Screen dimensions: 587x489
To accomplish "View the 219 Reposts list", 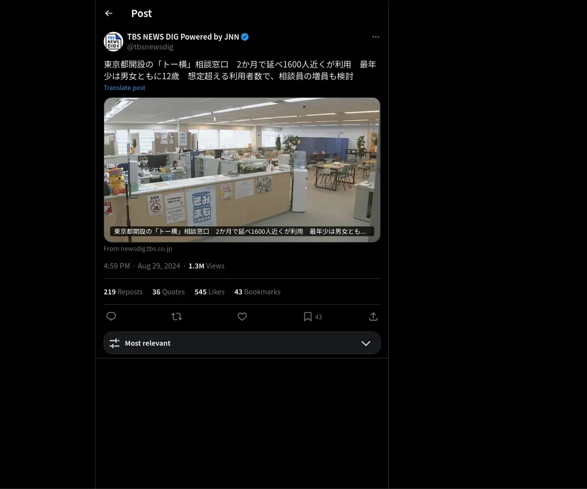I will coord(123,291).
